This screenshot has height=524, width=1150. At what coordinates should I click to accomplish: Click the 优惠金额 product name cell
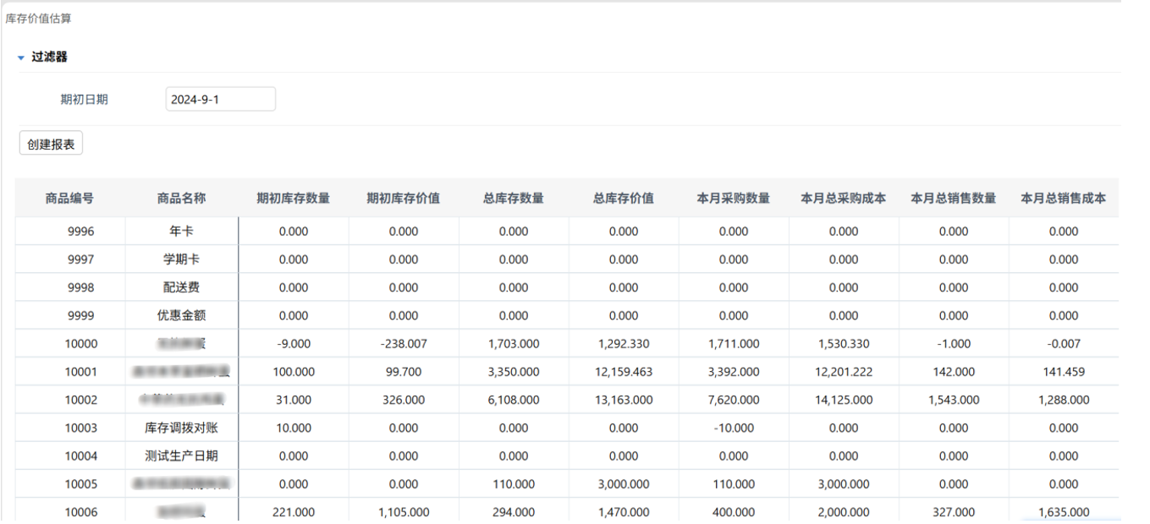click(182, 315)
